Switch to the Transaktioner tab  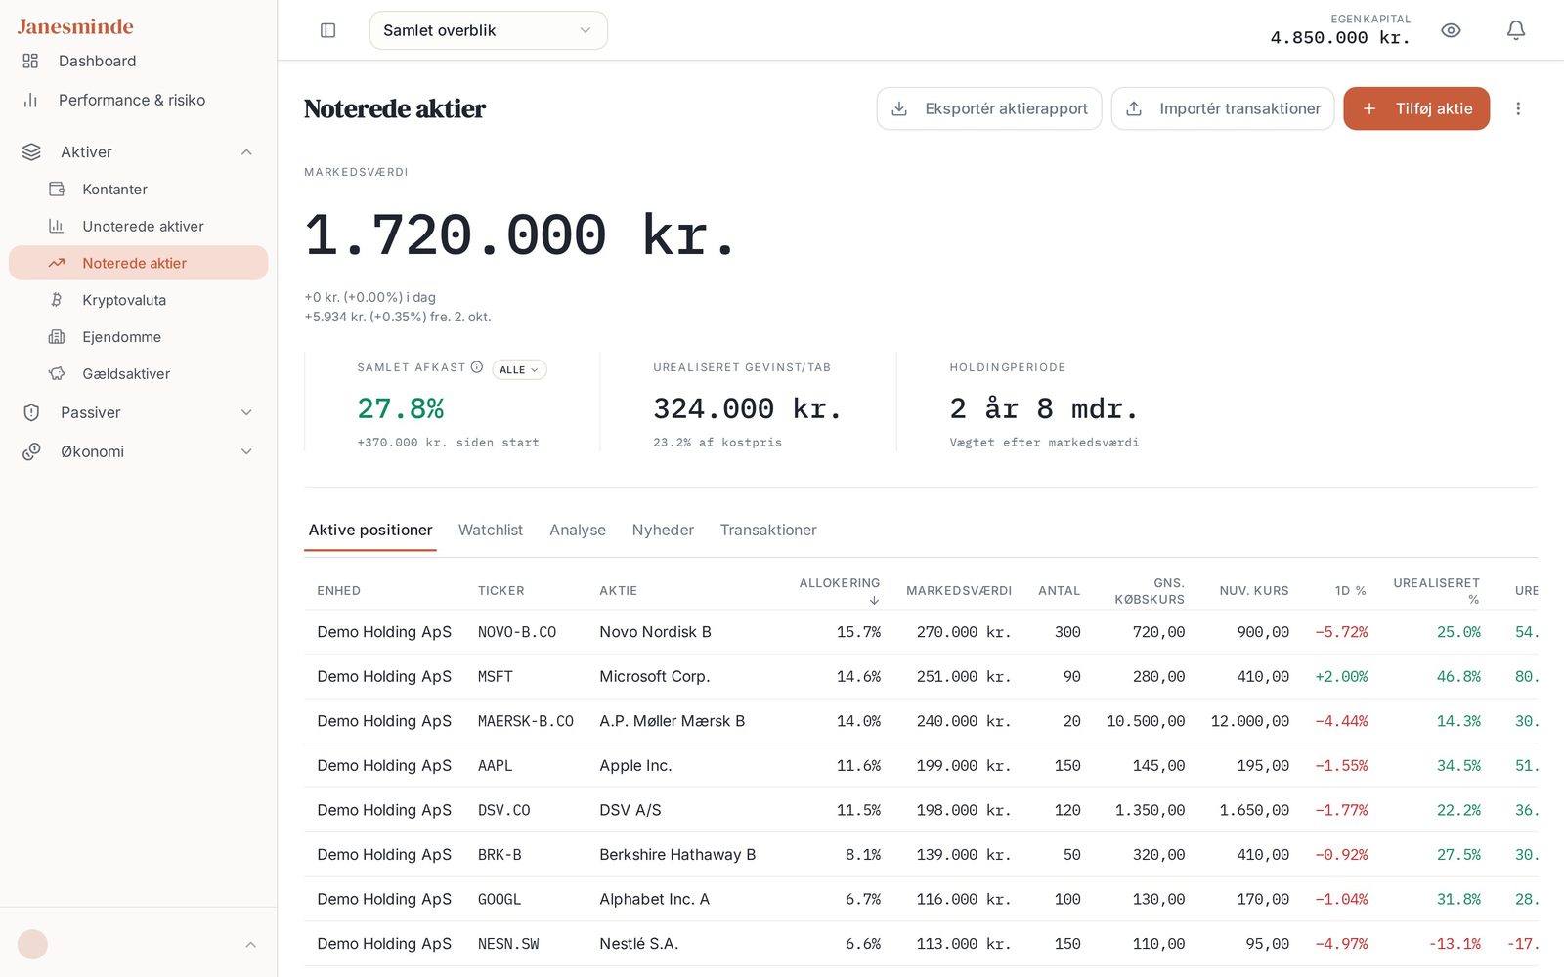point(768,530)
